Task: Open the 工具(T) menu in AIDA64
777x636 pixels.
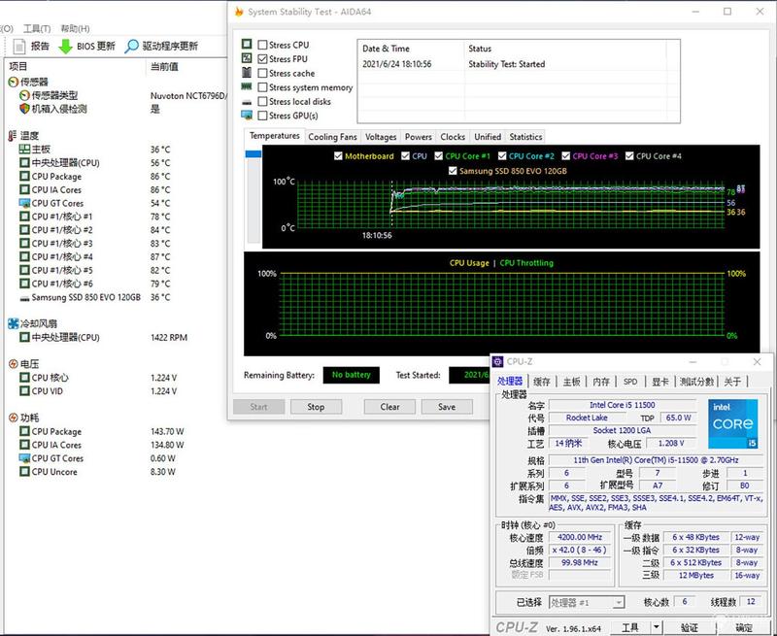Action: [x=37, y=28]
